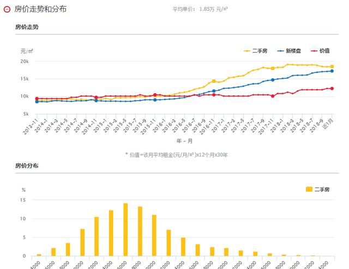
Task: Click the 20k y-axis label
Action: 25,62
